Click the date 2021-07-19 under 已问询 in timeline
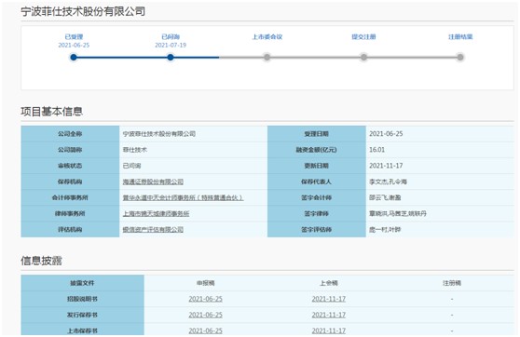520x337 pixels. tap(171, 45)
